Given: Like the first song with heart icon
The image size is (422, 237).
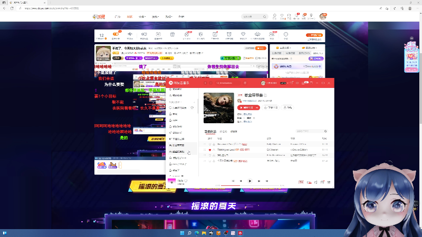Looking at the screenshot, I should pyautogui.click(x=210, y=144).
